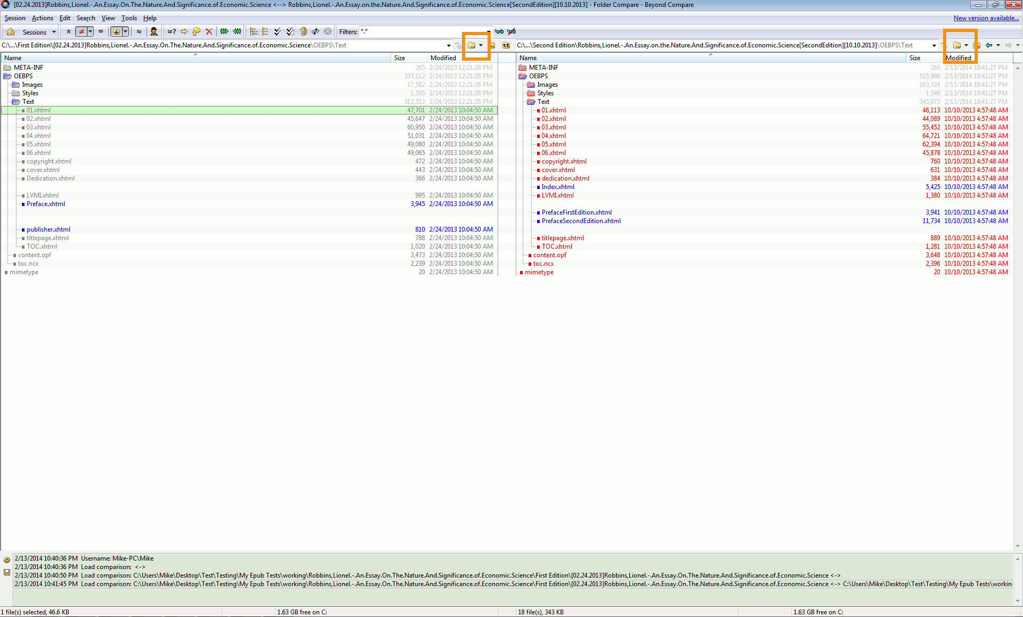The image size is (1023, 617).
Task: Click the Swap Sides icon
Action: click(x=315, y=32)
